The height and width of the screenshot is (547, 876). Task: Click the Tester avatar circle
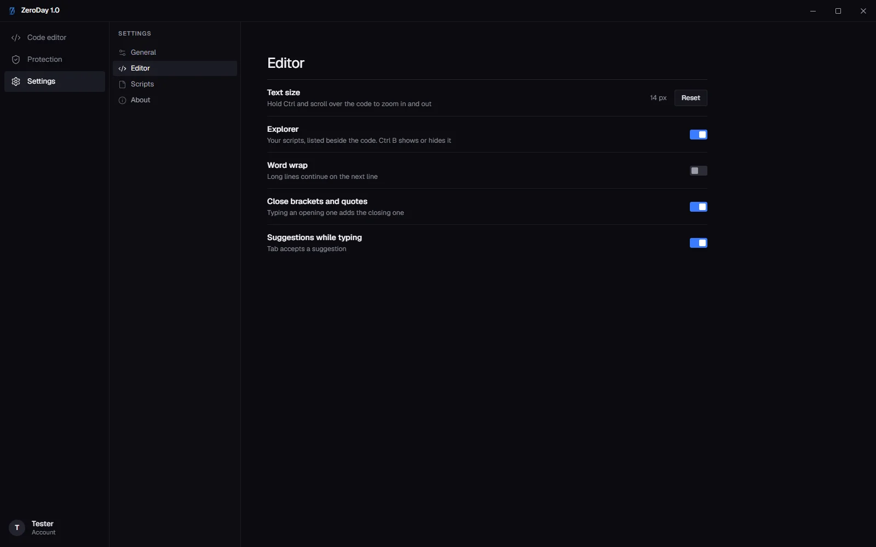coord(17,528)
